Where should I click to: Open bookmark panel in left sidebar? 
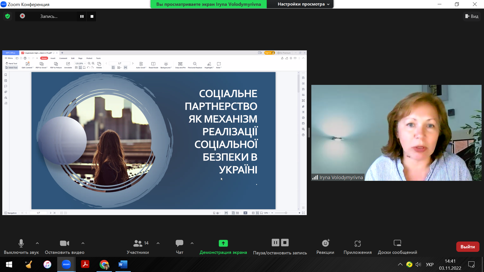pyautogui.click(x=6, y=75)
